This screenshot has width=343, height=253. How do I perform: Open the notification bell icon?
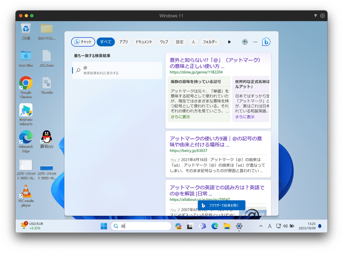[x=320, y=226]
